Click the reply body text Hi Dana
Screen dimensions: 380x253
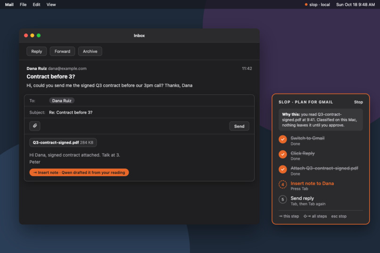pos(74,155)
